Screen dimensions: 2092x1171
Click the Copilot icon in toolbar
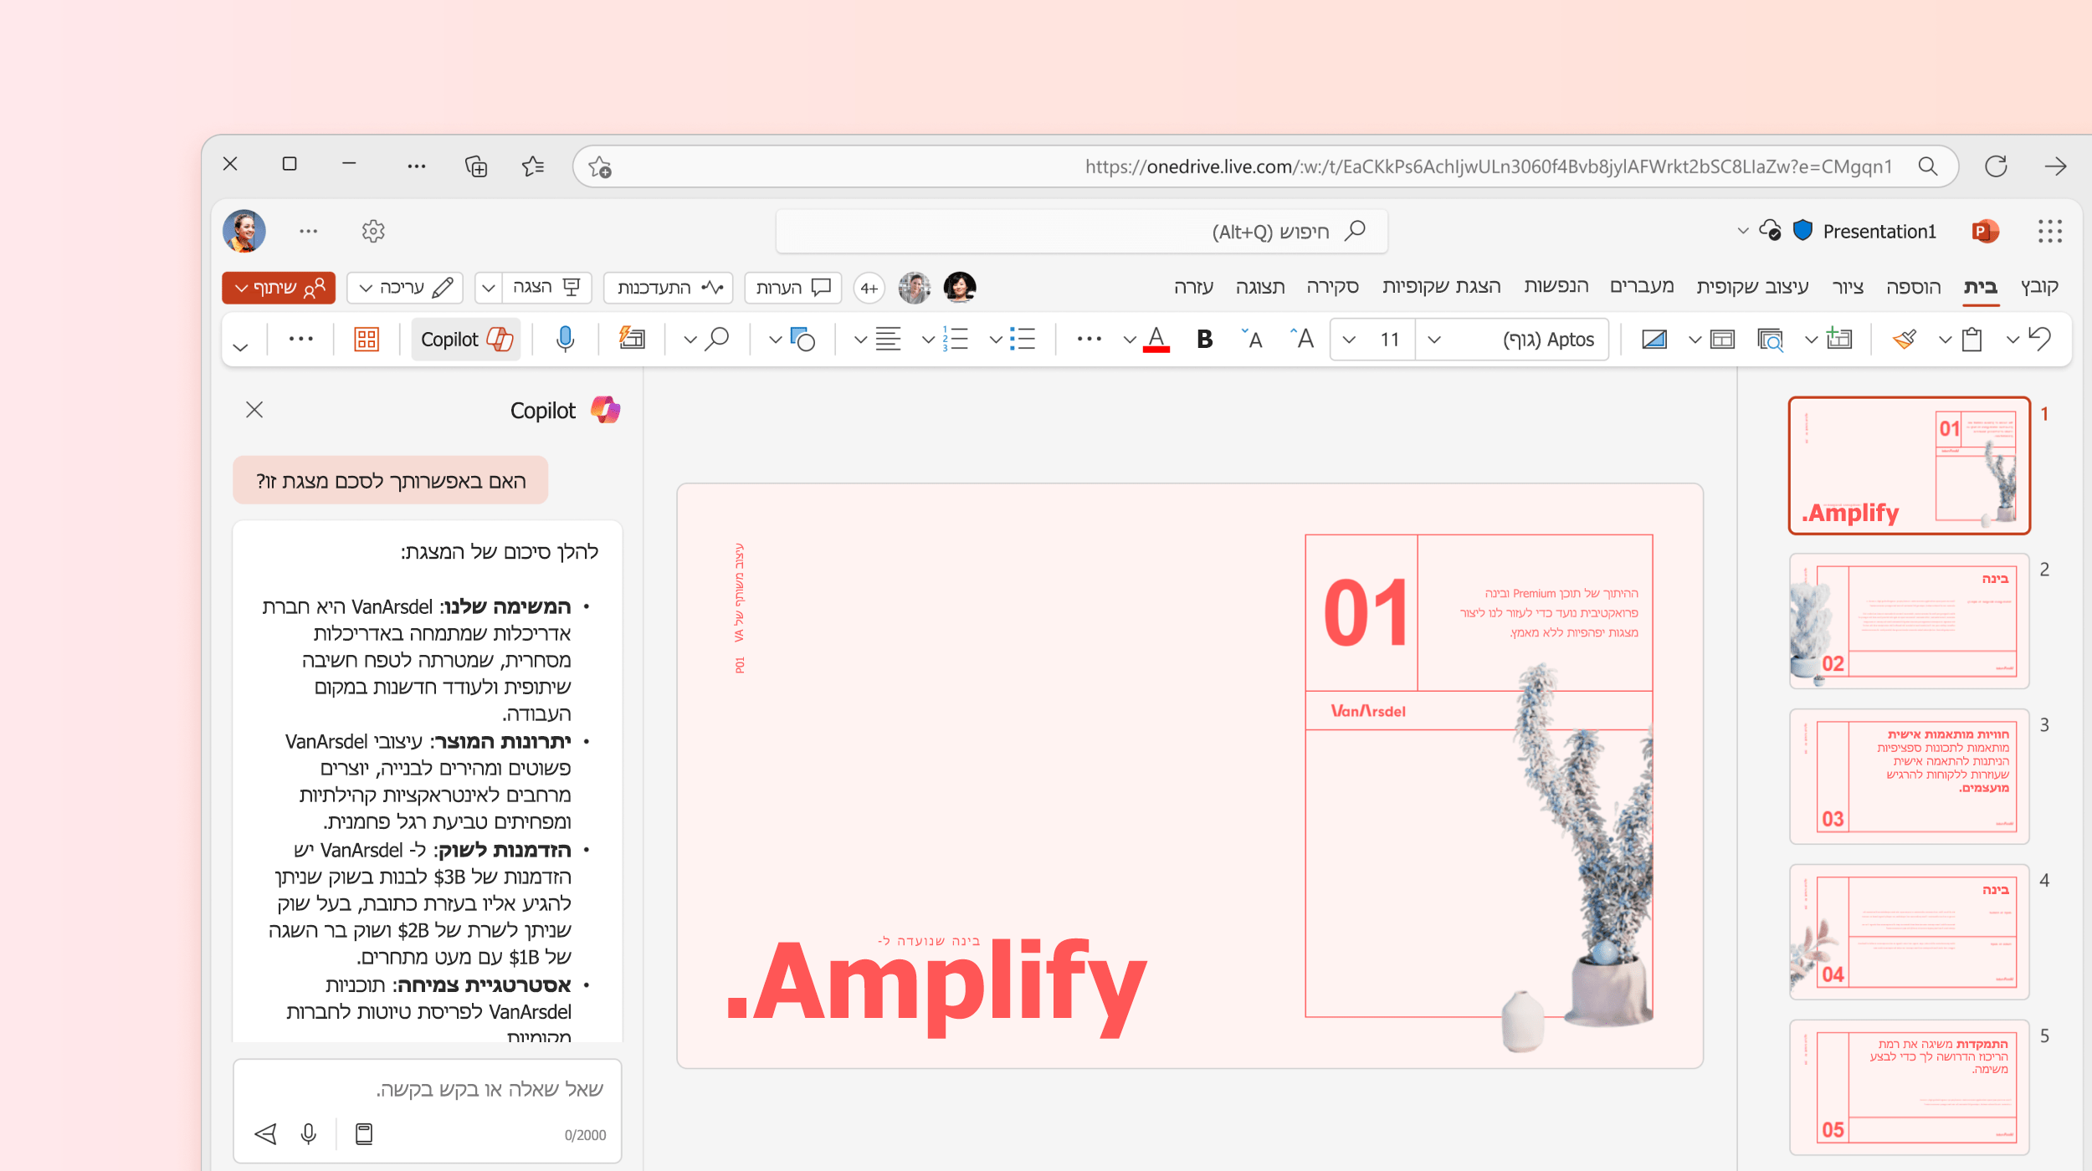click(x=465, y=340)
